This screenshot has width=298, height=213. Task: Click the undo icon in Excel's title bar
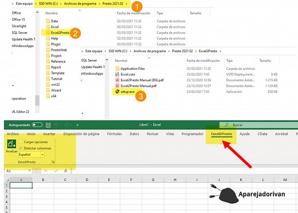(56, 125)
